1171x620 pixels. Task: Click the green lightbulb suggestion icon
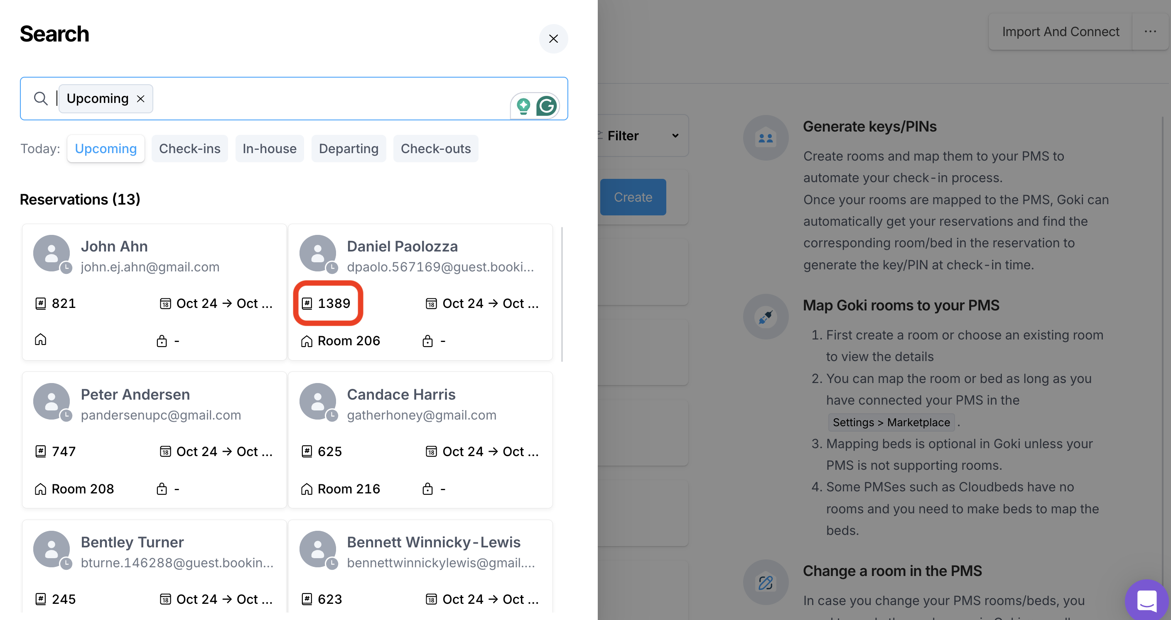(523, 106)
